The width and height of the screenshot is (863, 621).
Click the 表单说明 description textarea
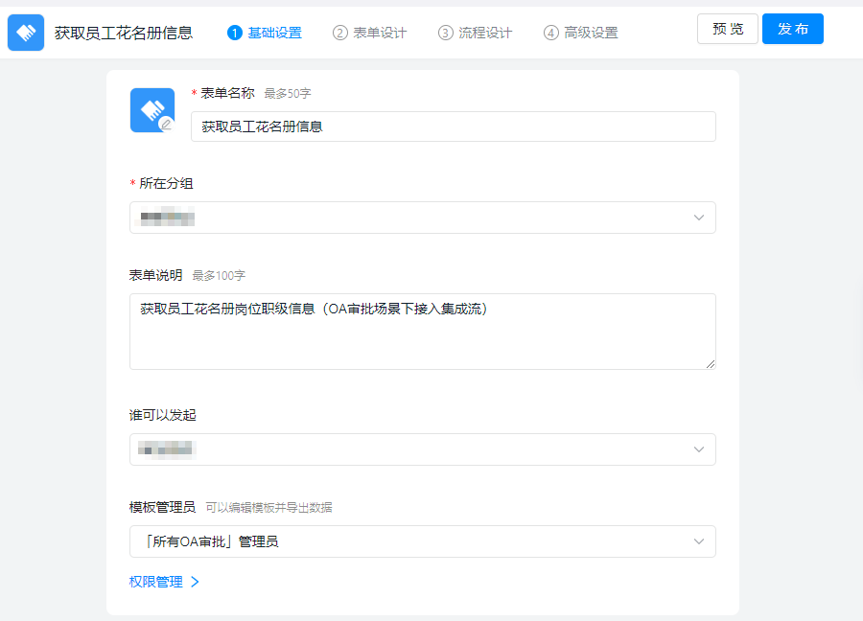click(423, 331)
